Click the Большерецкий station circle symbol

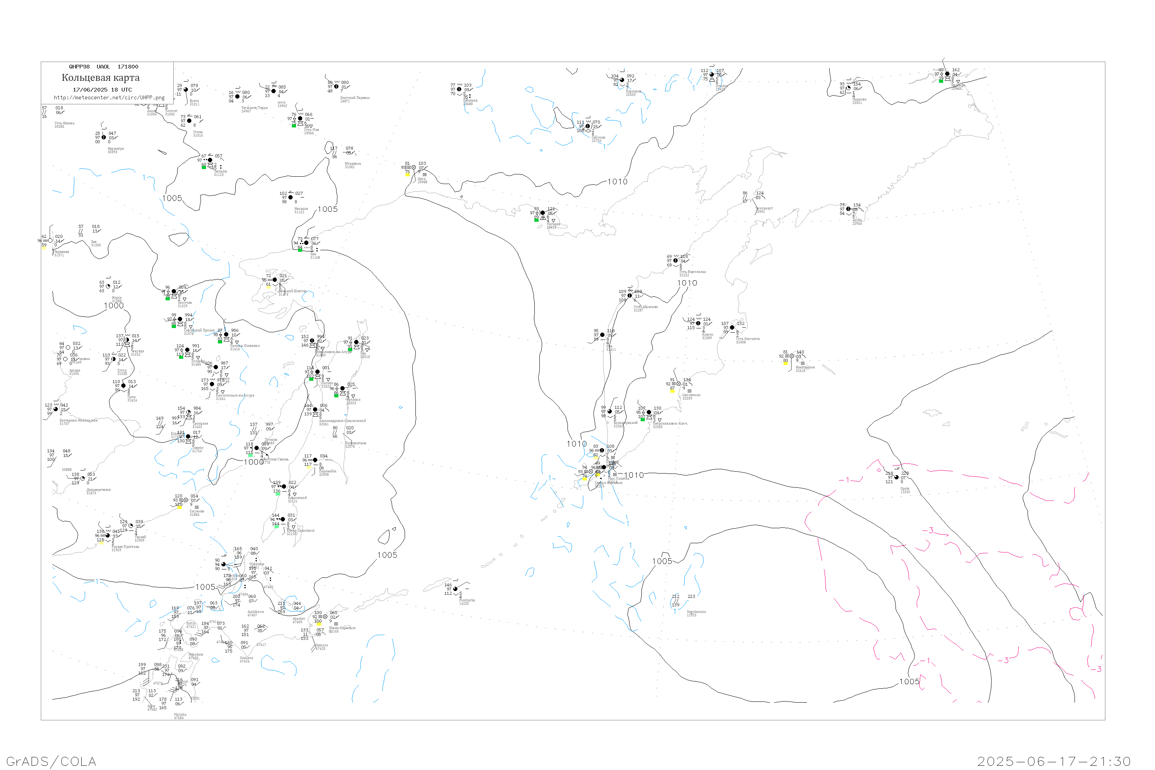[610, 412]
